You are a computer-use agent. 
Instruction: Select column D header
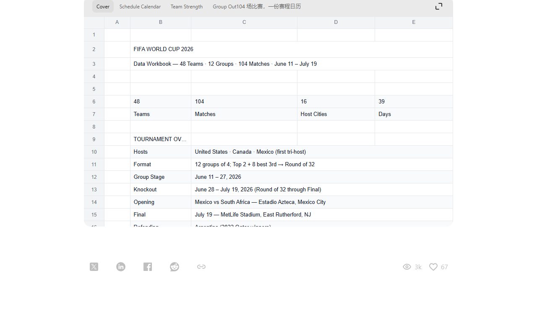coord(336,22)
